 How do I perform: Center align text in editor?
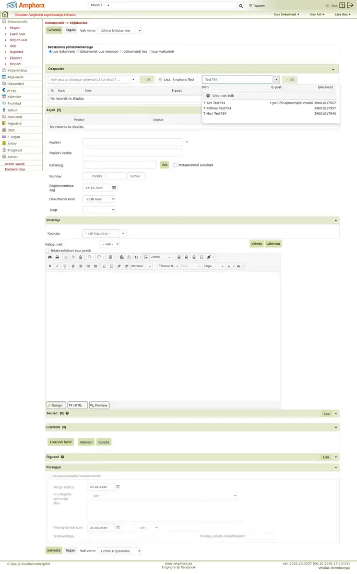tap(80, 266)
